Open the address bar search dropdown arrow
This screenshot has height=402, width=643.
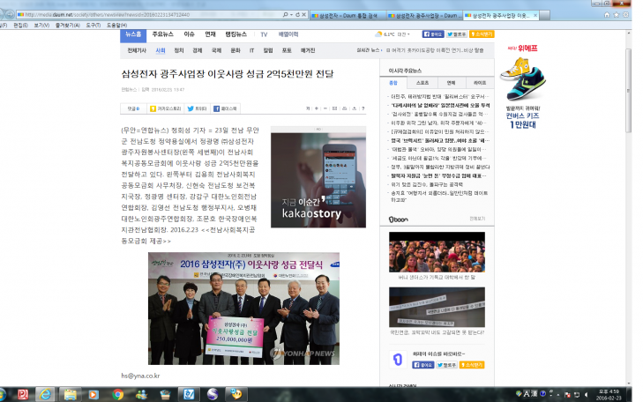[291, 15]
